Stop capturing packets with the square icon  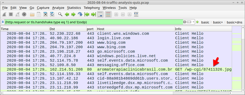coord(11,14)
